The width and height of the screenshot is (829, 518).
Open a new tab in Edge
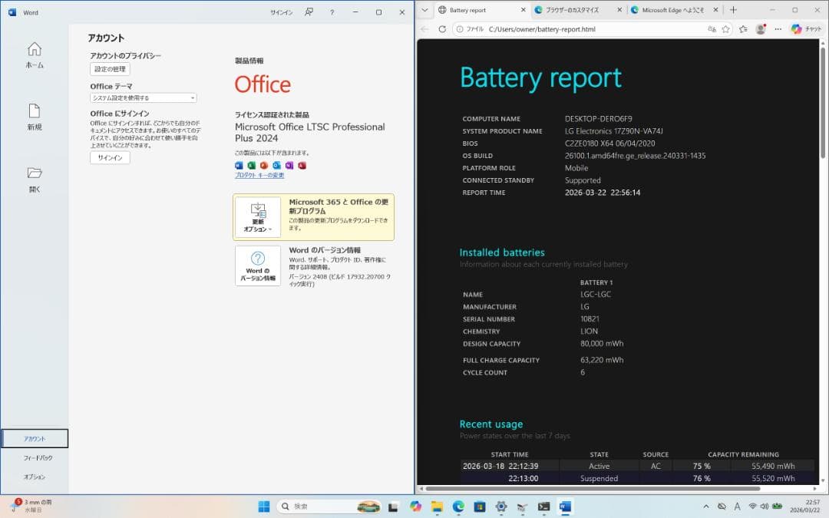pos(733,10)
